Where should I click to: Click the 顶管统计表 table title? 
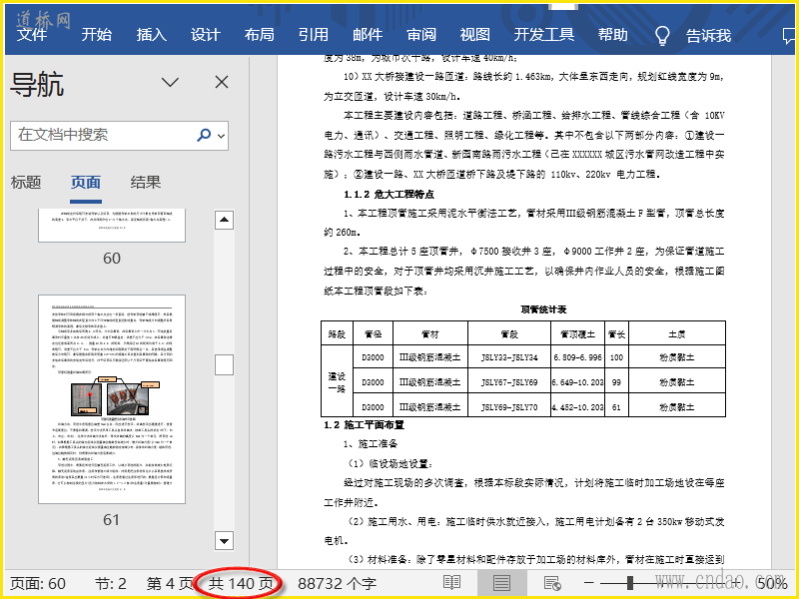pyautogui.click(x=543, y=309)
